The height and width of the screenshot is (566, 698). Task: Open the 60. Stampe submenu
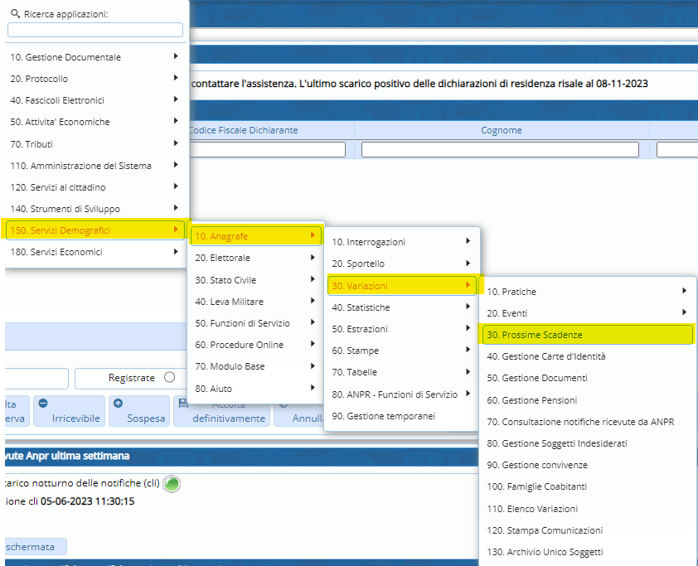[402, 351]
